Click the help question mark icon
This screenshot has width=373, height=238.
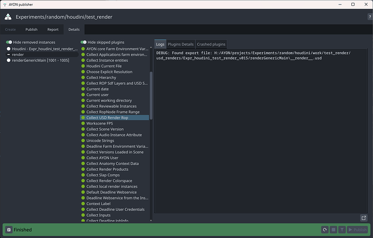[369, 17]
